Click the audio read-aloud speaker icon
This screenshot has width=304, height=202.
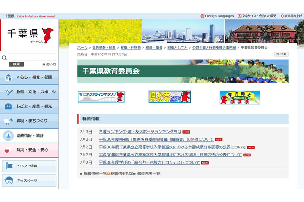pos(282,16)
